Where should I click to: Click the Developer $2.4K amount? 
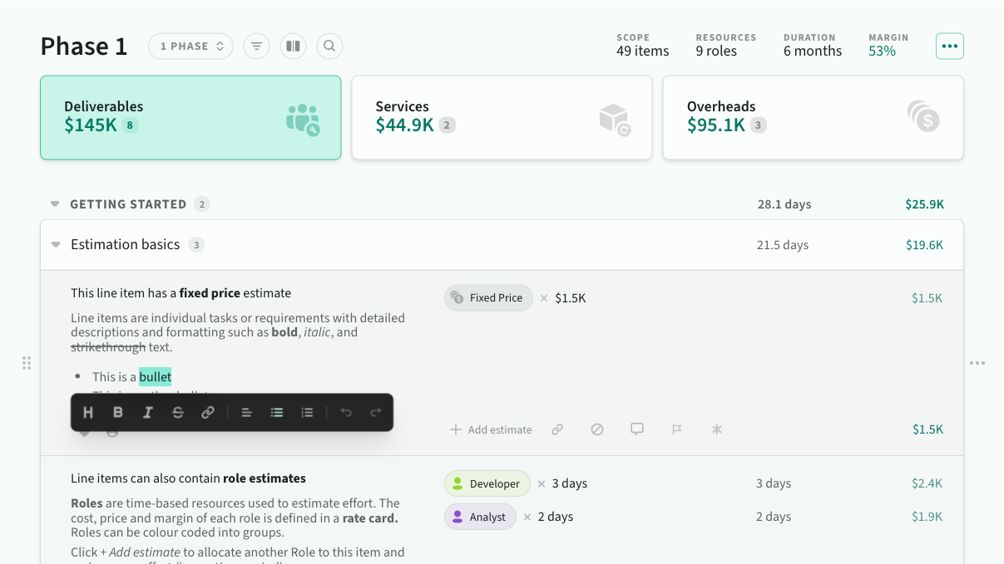coord(927,483)
